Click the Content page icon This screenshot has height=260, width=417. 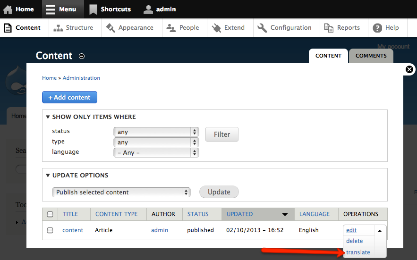[x=8, y=28]
